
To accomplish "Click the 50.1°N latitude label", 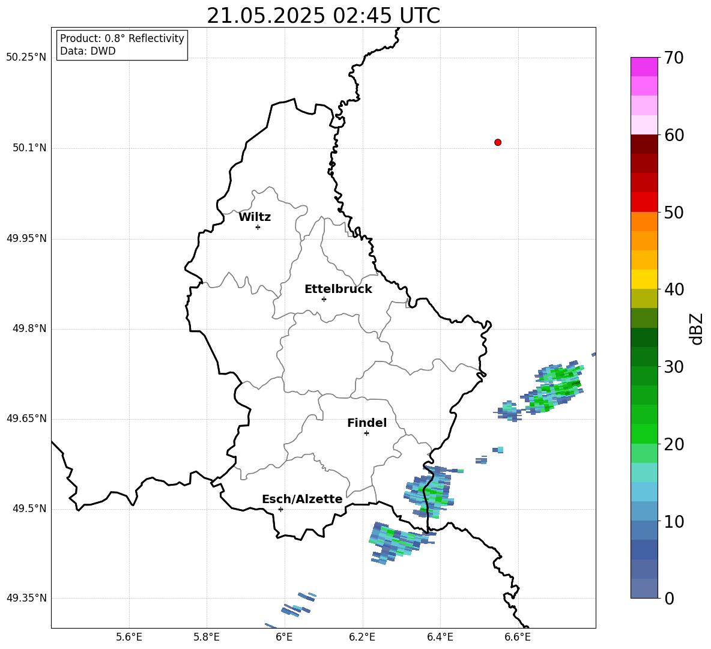I will (29, 148).
